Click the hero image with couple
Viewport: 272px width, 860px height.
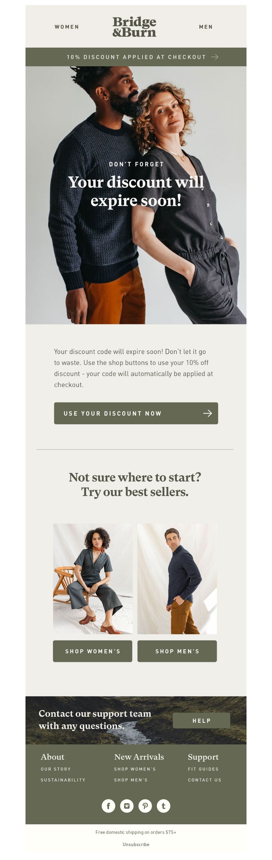coord(136,195)
